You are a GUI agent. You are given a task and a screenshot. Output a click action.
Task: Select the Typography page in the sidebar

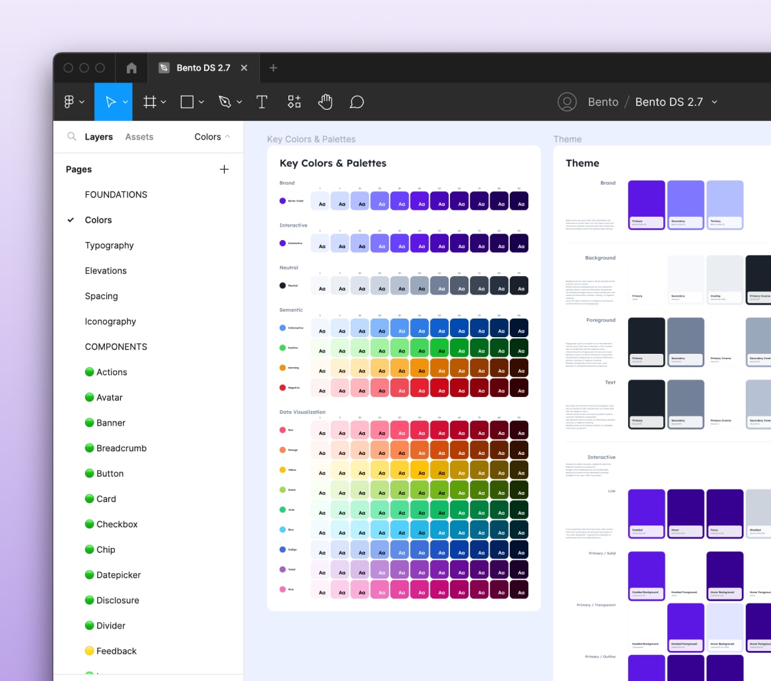110,245
